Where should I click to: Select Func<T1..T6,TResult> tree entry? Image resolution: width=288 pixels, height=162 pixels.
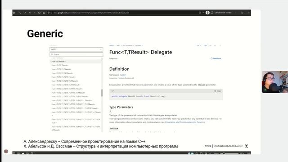65,81
